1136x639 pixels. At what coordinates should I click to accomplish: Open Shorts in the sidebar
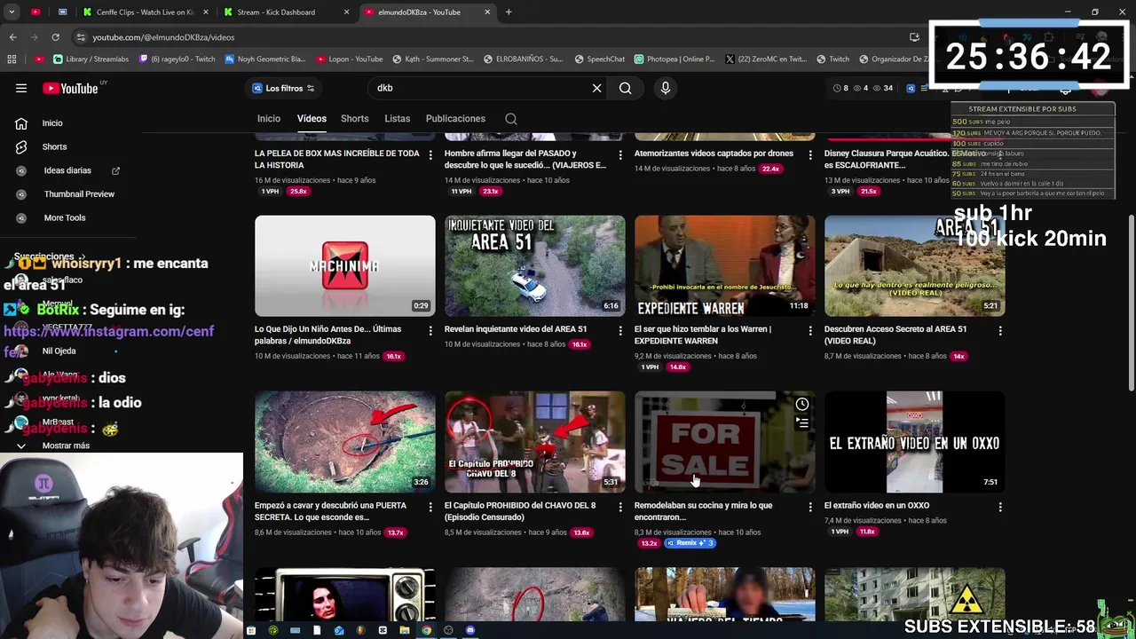pos(54,146)
